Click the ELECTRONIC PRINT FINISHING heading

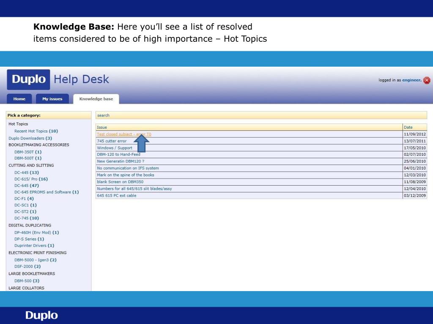click(x=38, y=253)
